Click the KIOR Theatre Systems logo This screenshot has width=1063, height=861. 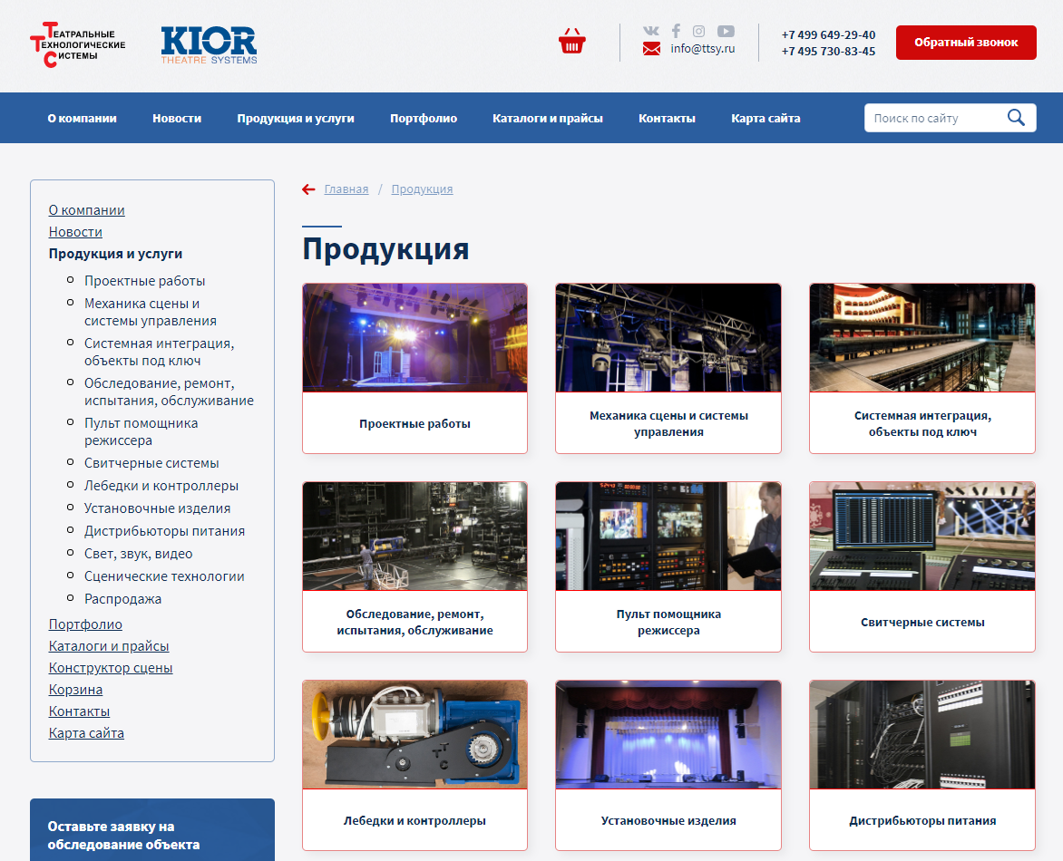[209, 44]
